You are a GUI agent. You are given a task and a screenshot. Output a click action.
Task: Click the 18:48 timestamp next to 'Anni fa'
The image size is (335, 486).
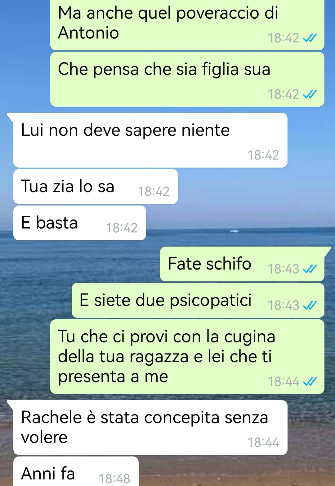(114, 479)
